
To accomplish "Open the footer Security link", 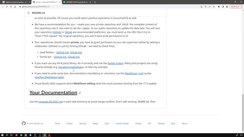I will pyautogui.click(x=82, y=123).
